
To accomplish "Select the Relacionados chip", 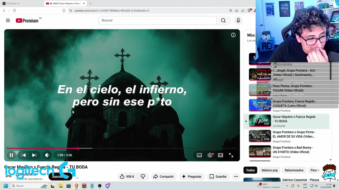I will coord(294,170).
